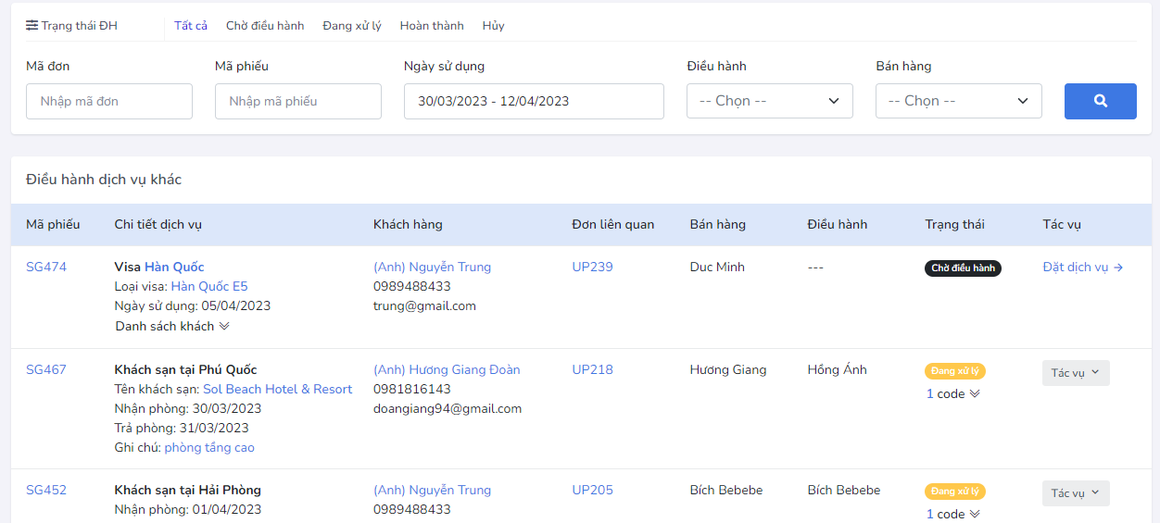Open the Hủy status tab
The width and height of the screenshot is (1160, 523).
(493, 26)
